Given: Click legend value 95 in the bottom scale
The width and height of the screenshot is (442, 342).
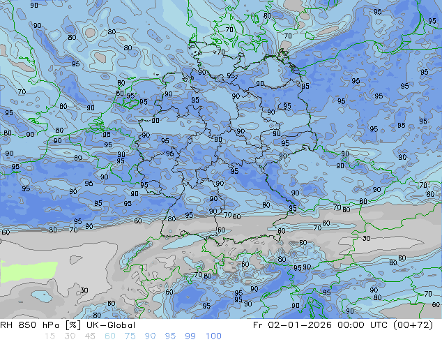Looking at the screenshot, I should coord(170,336).
